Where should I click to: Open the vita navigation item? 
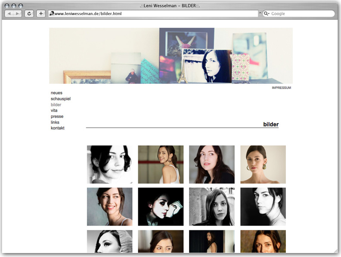(x=54, y=110)
